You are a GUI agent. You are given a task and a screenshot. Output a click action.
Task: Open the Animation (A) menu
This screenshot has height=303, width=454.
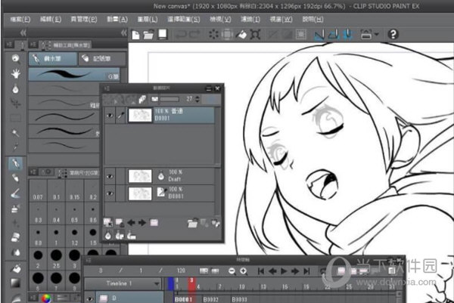point(117,20)
